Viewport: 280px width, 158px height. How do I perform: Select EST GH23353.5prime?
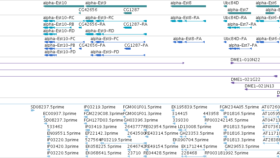[183, 137]
